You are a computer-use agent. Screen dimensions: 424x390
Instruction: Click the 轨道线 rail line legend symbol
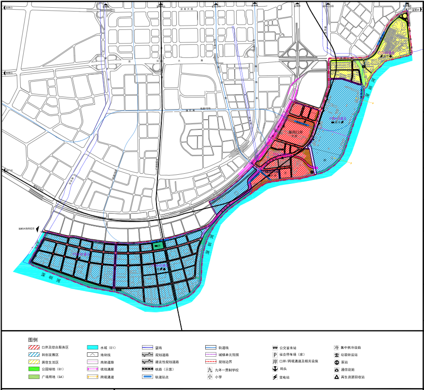(x=211, y=348)
